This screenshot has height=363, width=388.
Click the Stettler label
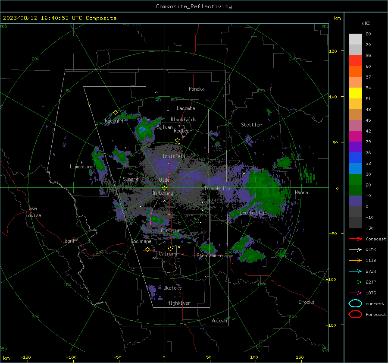point(251,125)
